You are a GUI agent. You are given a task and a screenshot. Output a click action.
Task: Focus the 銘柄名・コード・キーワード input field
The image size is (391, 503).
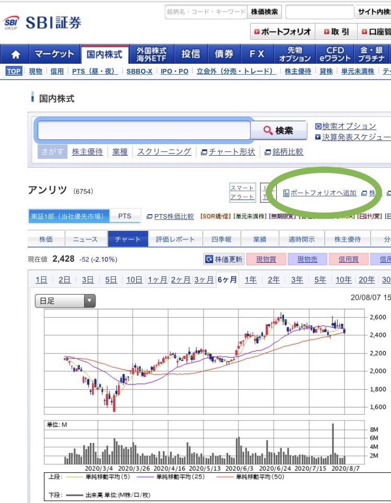[x=206, y=12]
